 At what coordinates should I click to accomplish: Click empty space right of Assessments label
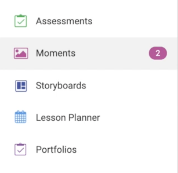pyautogui.click(x=134, y=21)
